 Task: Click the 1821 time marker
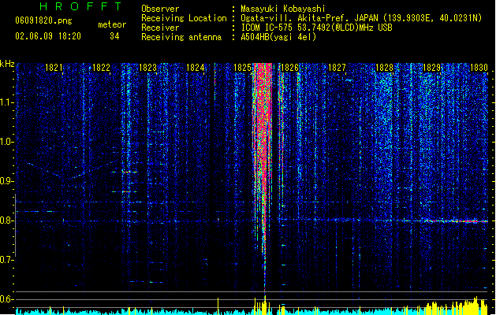pos(54,68)
